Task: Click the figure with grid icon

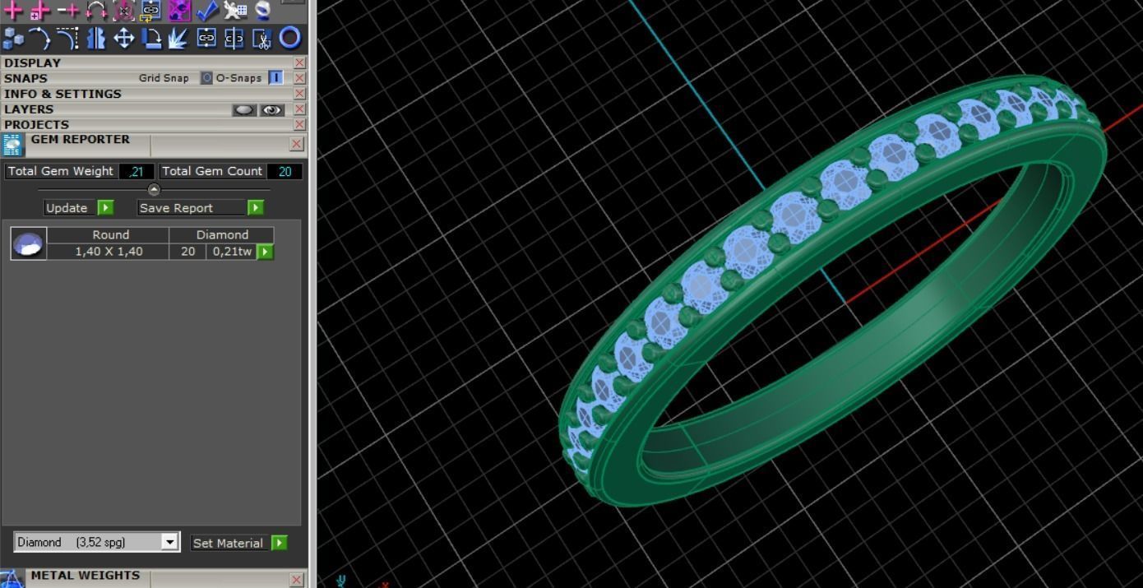Action: 235,10
